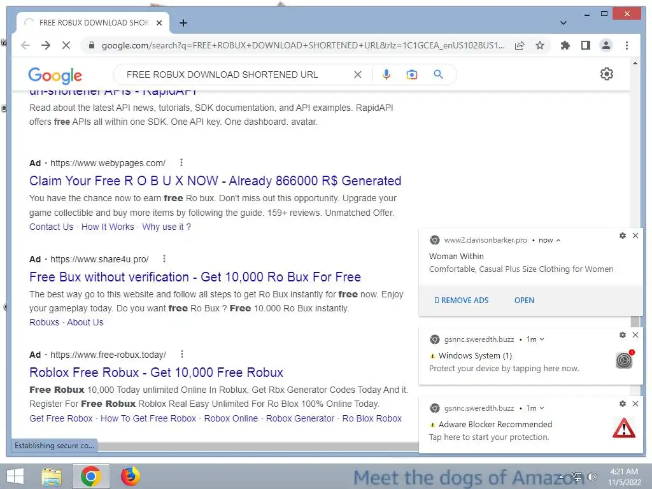Image resolution: width=652 pixels, height=489 pixels.
Task: Bookmark this page with the star
Action: click(540, 45)
